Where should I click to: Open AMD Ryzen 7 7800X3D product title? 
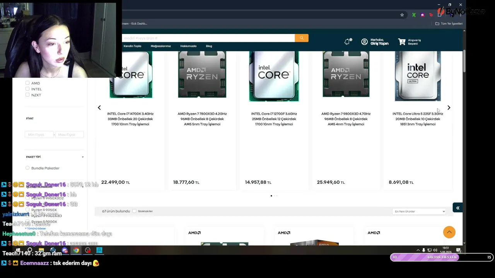click(x=202, y=119)
